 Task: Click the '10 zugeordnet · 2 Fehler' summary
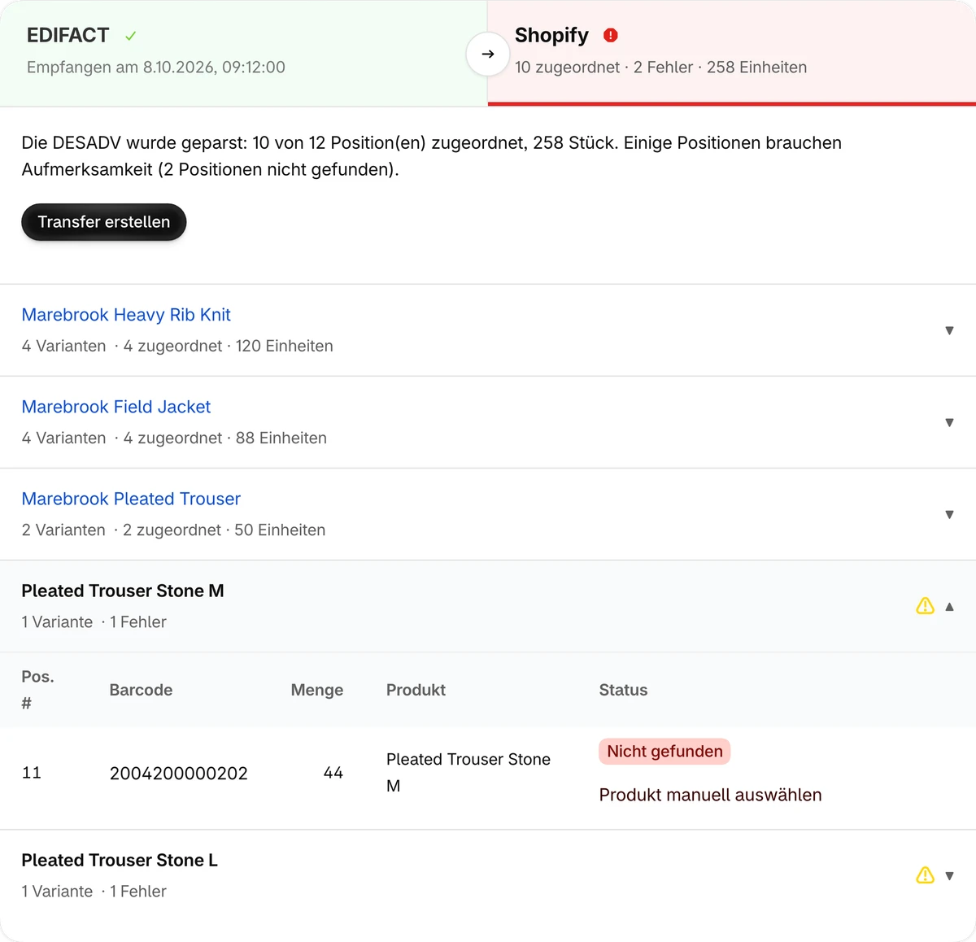point(604,68)
